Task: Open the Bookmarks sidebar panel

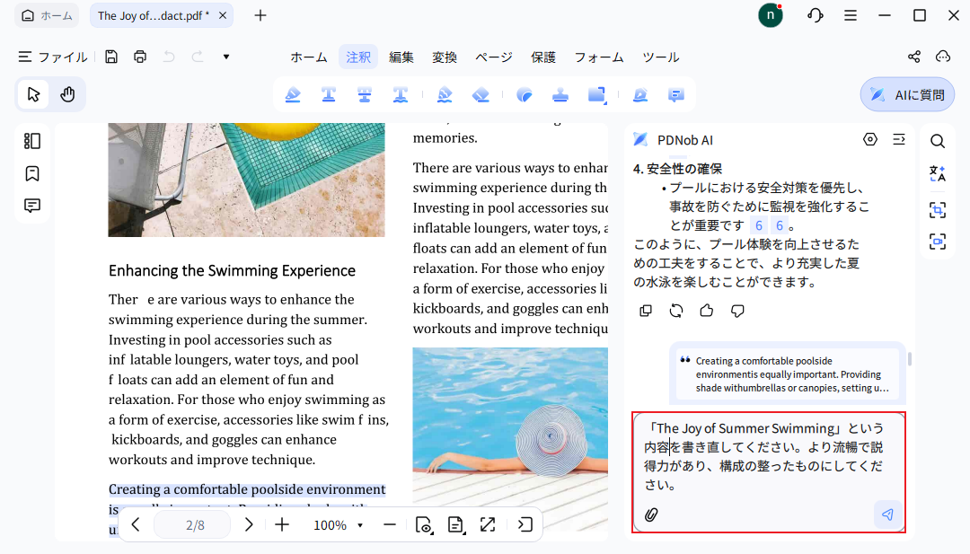Action: 32,173
